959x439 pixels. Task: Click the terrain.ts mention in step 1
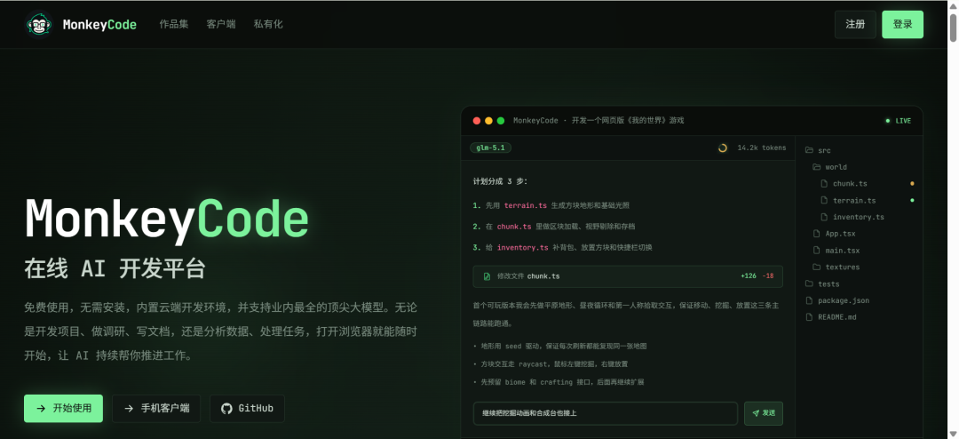(526, 205)
